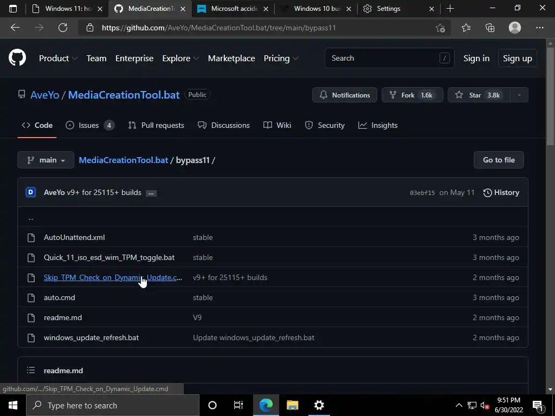Click the Notifications button
This screenshot has height=416, width=555.
pos(344,95)
